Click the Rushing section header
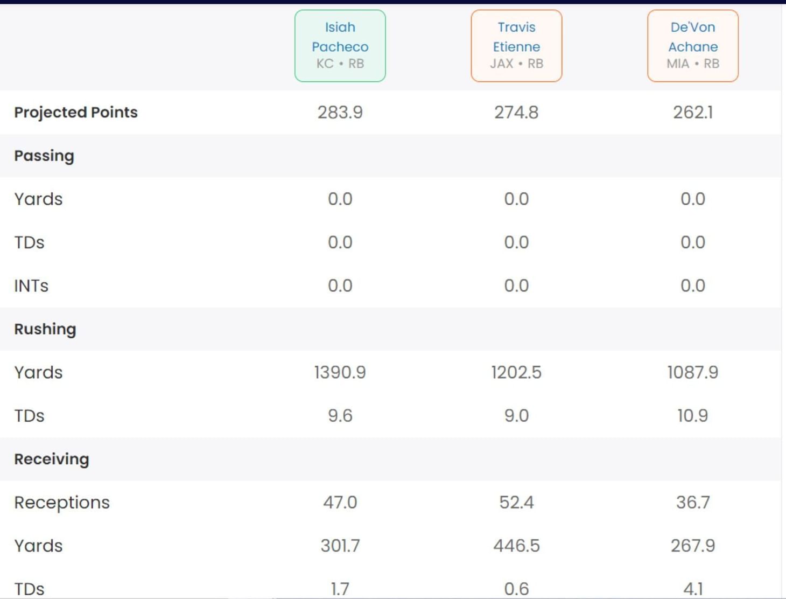The width and height of the screenshot is (786, 599). 45,329
